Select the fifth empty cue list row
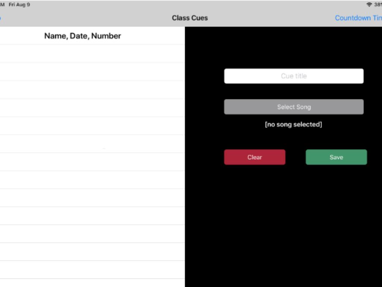 coord(92,126)
